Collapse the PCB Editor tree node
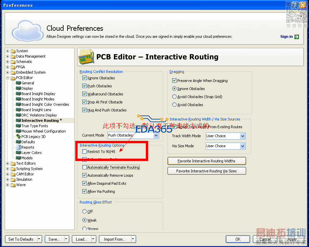The image size is (309, 247). [7, 78]
